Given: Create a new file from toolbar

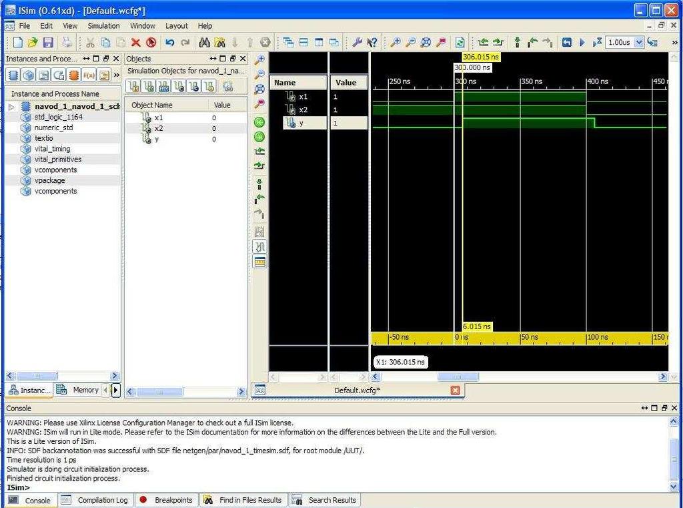Looking at the screenshot, I should point(17,42).
